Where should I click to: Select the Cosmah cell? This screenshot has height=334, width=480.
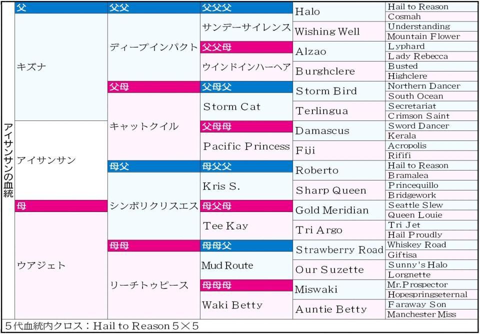[431, 16]
